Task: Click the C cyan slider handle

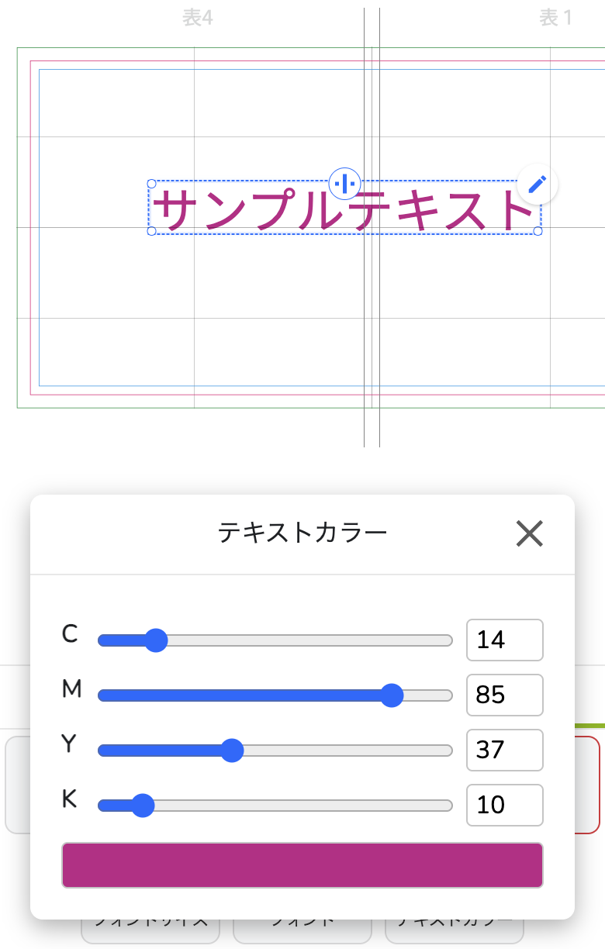Action: 157,640
